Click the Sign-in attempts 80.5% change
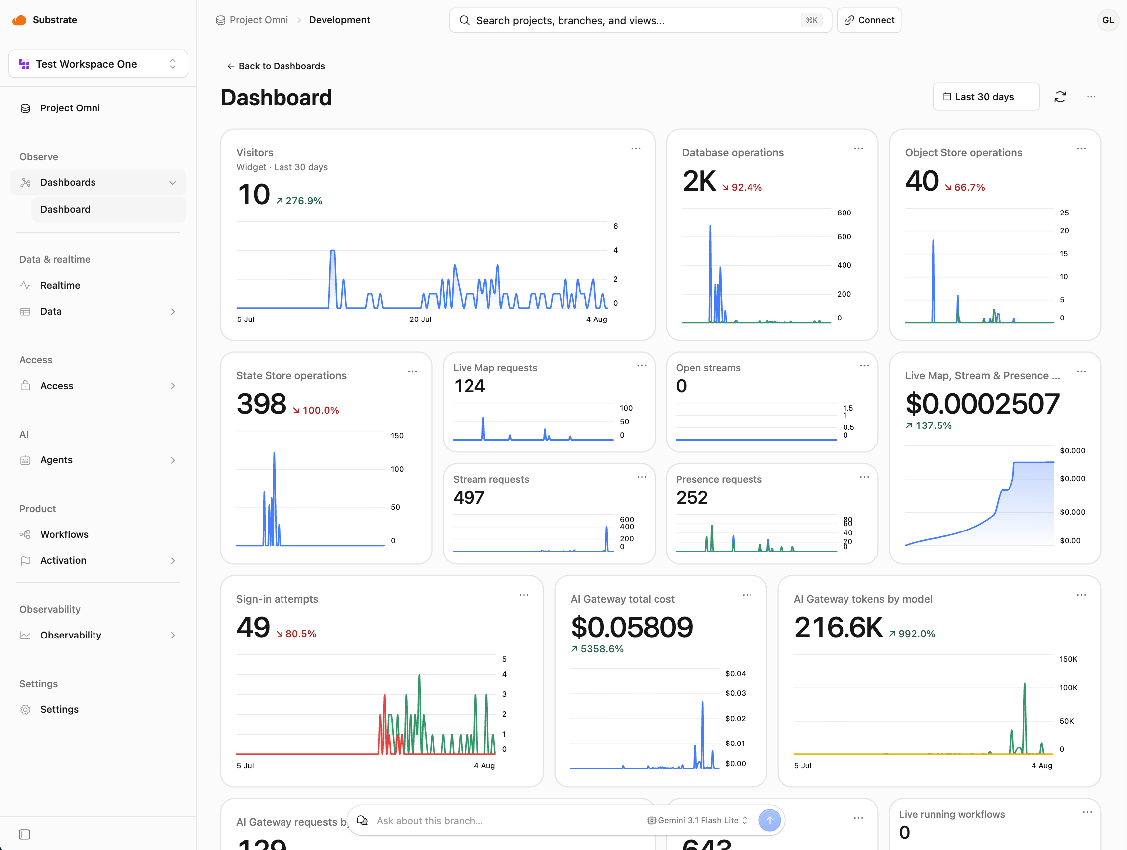Image resolution: width=1127 pixels, height=850 pixels. tap(296, 634)
